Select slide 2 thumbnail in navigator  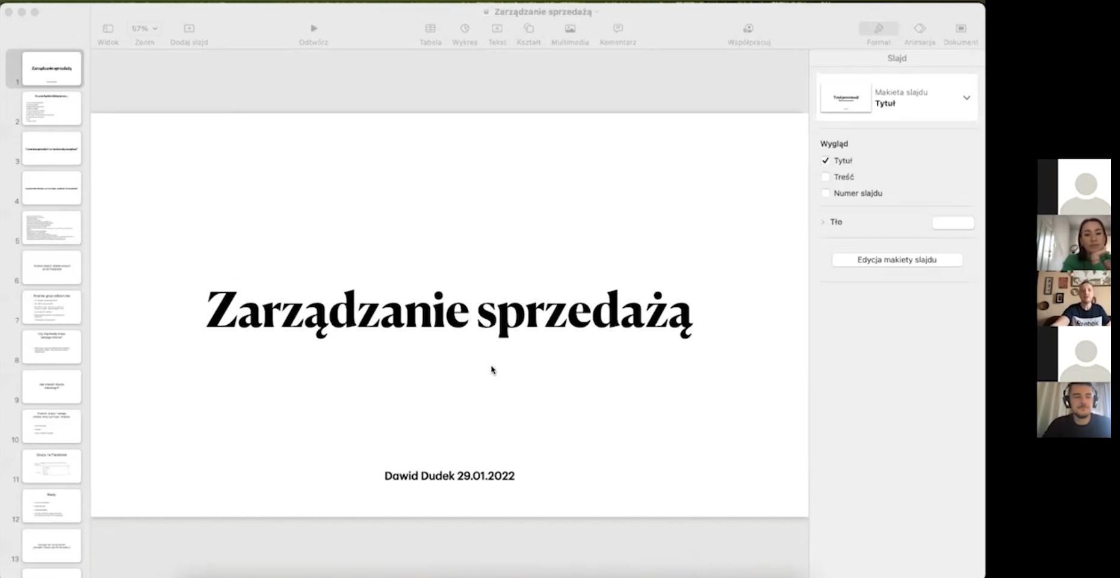click(x=52, y=108)
